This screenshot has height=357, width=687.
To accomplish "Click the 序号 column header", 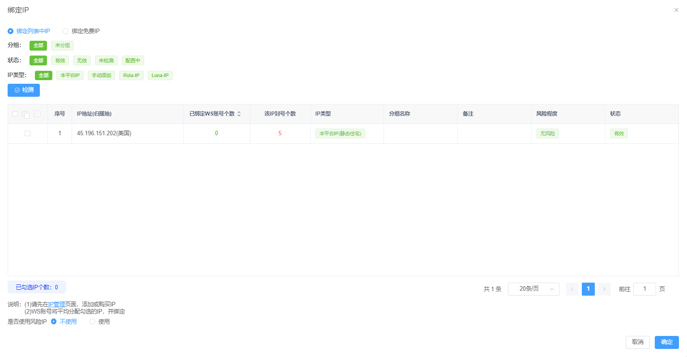I will click(60, 114).
